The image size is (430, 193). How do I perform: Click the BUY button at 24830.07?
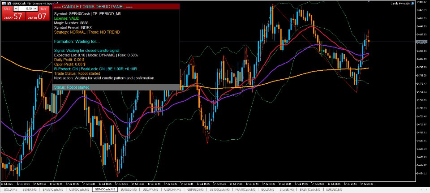(38, 17)
